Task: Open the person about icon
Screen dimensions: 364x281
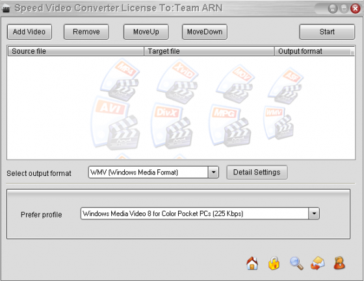Action: click(339, 263)
